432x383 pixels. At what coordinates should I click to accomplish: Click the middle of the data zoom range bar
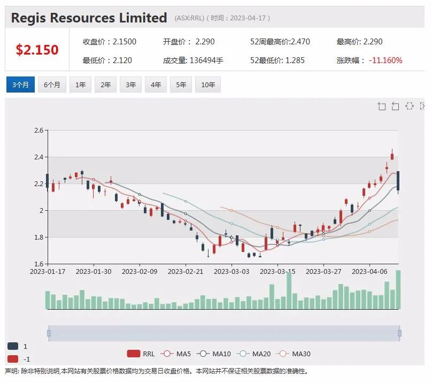[224, 333]
